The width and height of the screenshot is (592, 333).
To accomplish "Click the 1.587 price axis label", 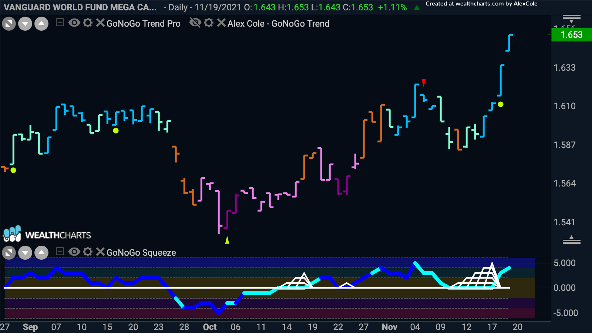I will click(565, 145).
